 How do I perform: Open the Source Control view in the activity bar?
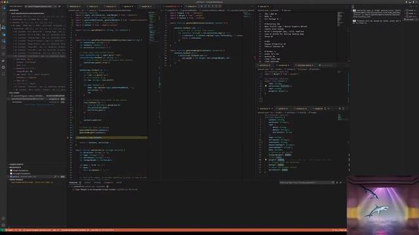(4, 21)
